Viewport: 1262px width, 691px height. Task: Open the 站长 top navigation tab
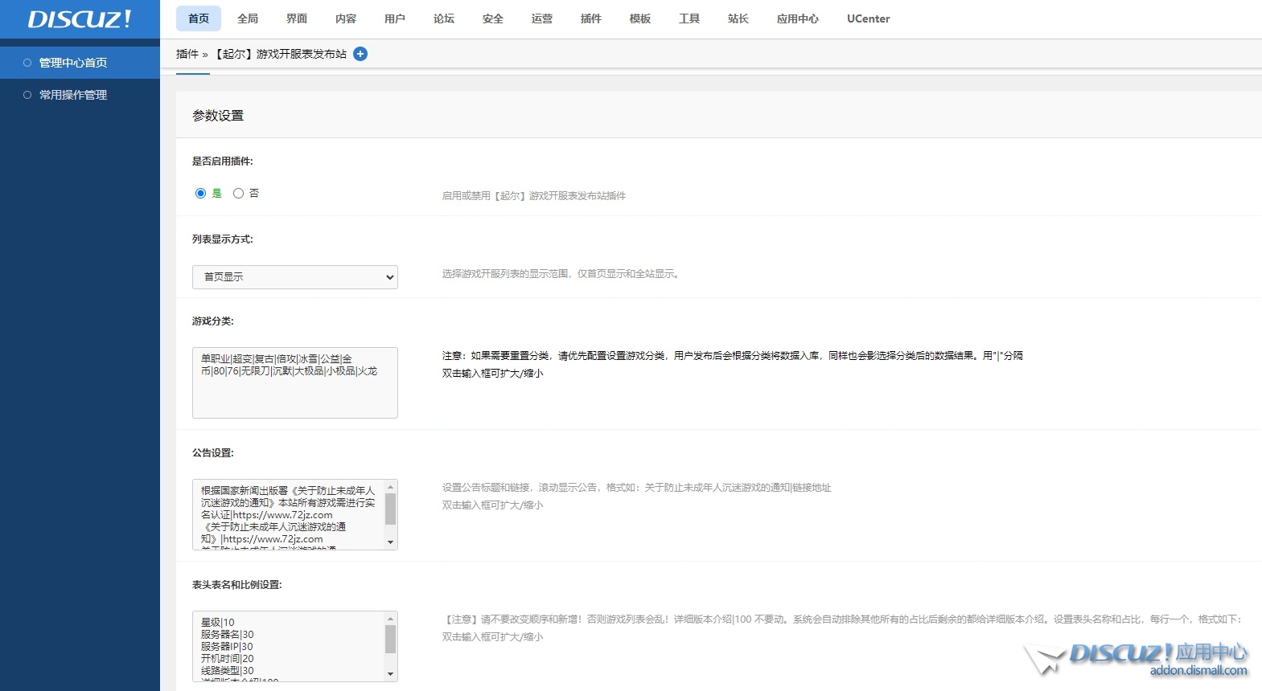(x=738, y=18)
